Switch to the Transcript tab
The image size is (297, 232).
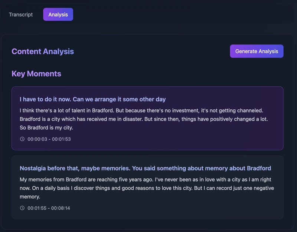[21, 14]
